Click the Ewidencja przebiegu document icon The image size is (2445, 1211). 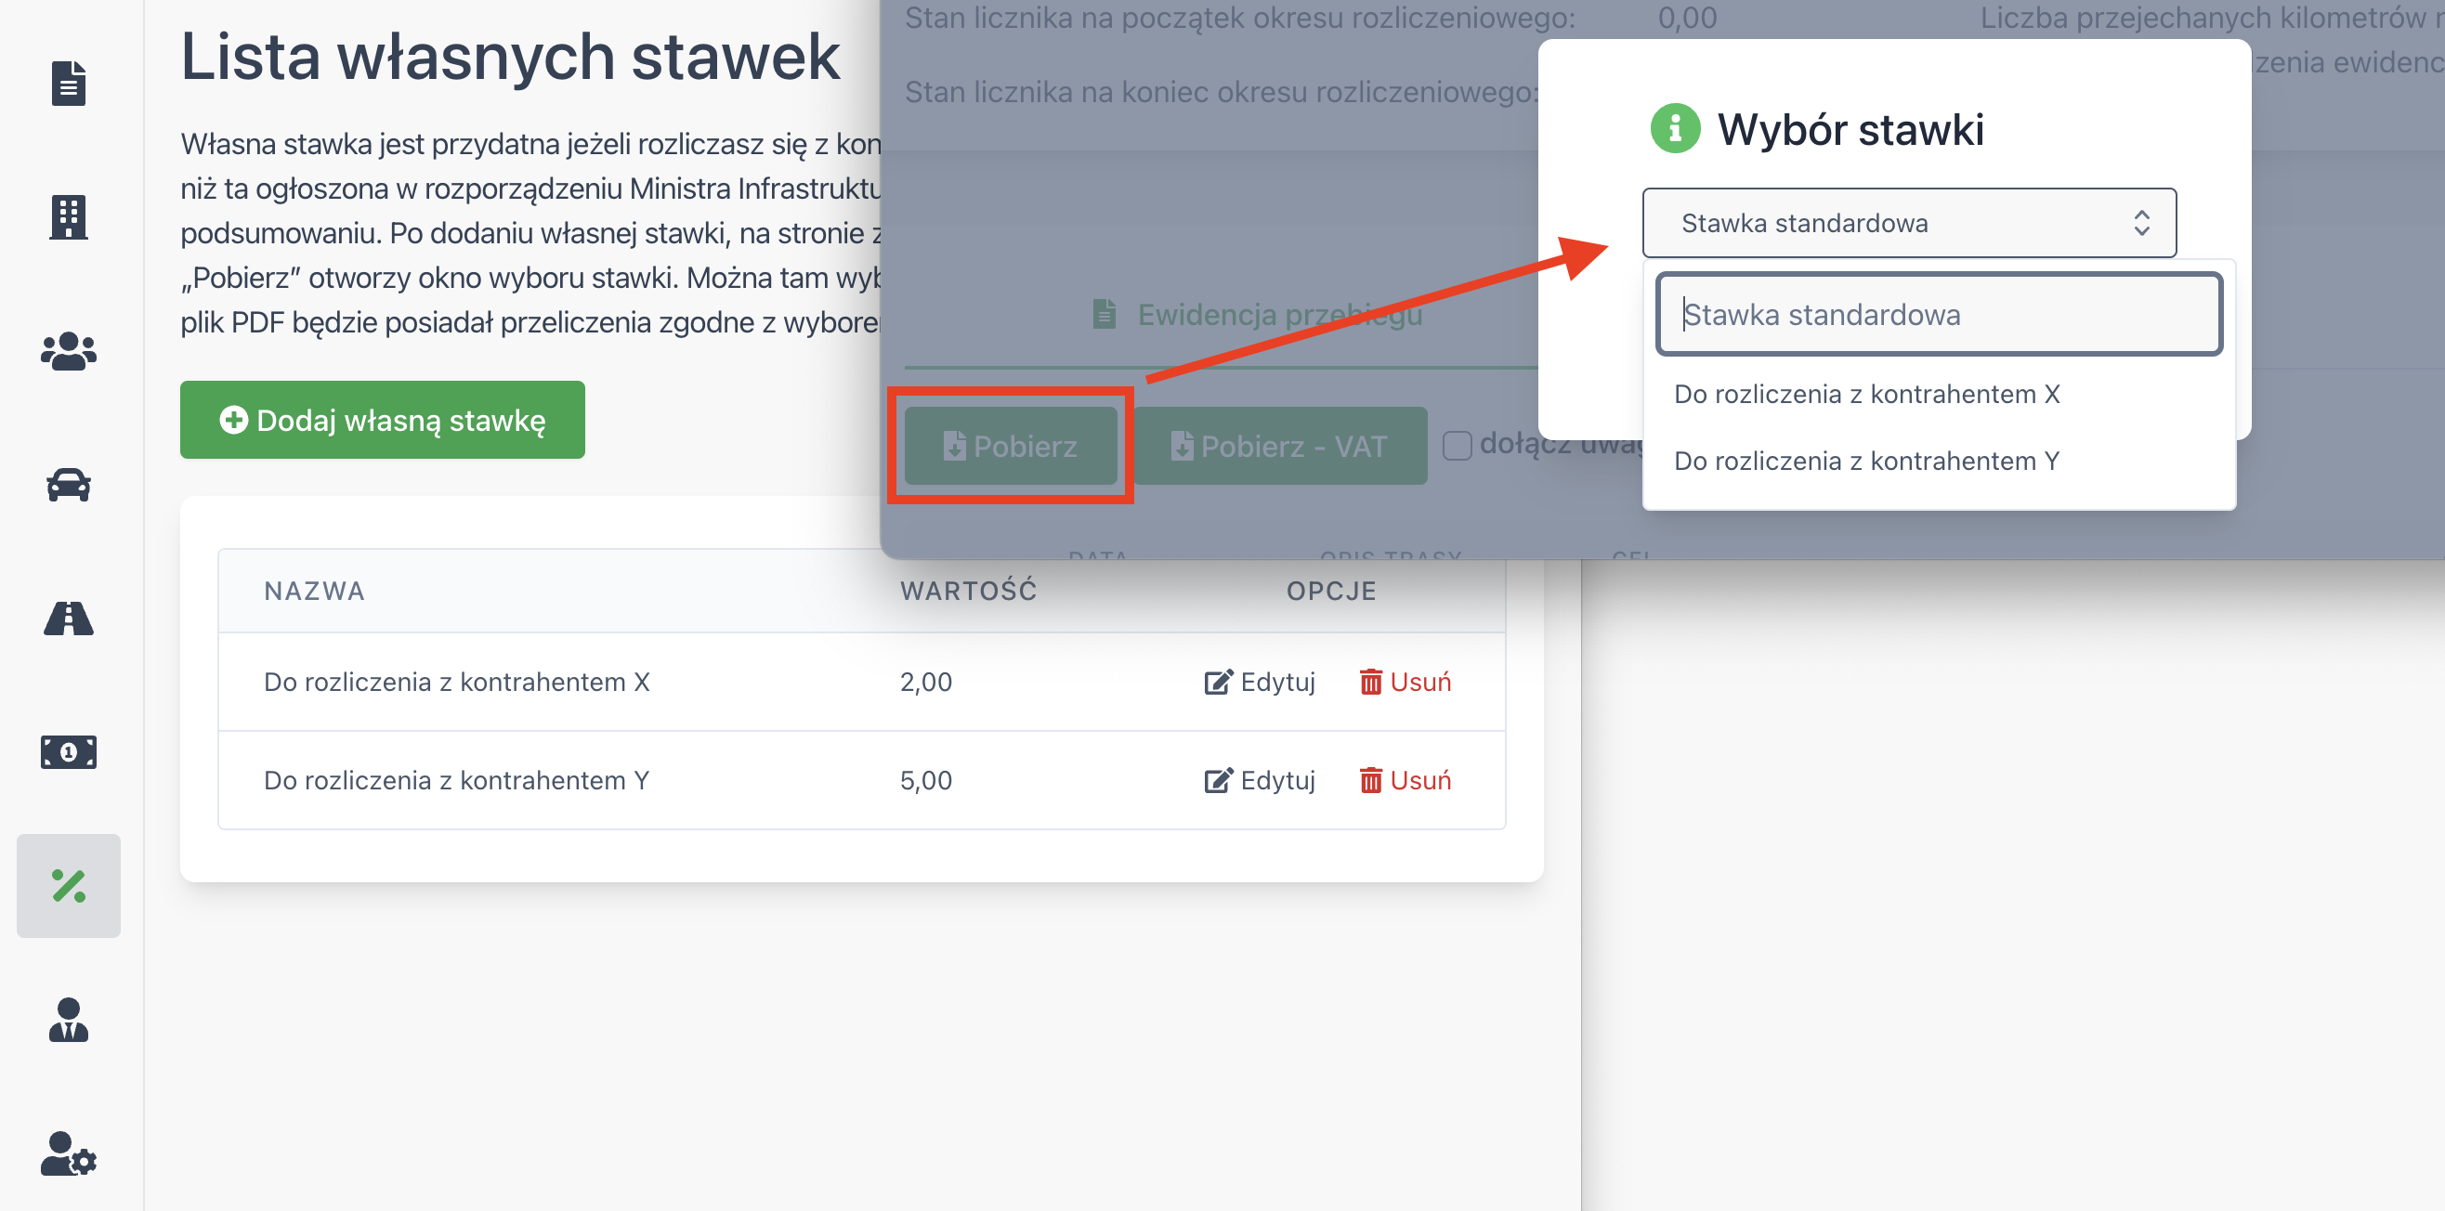1104,313
